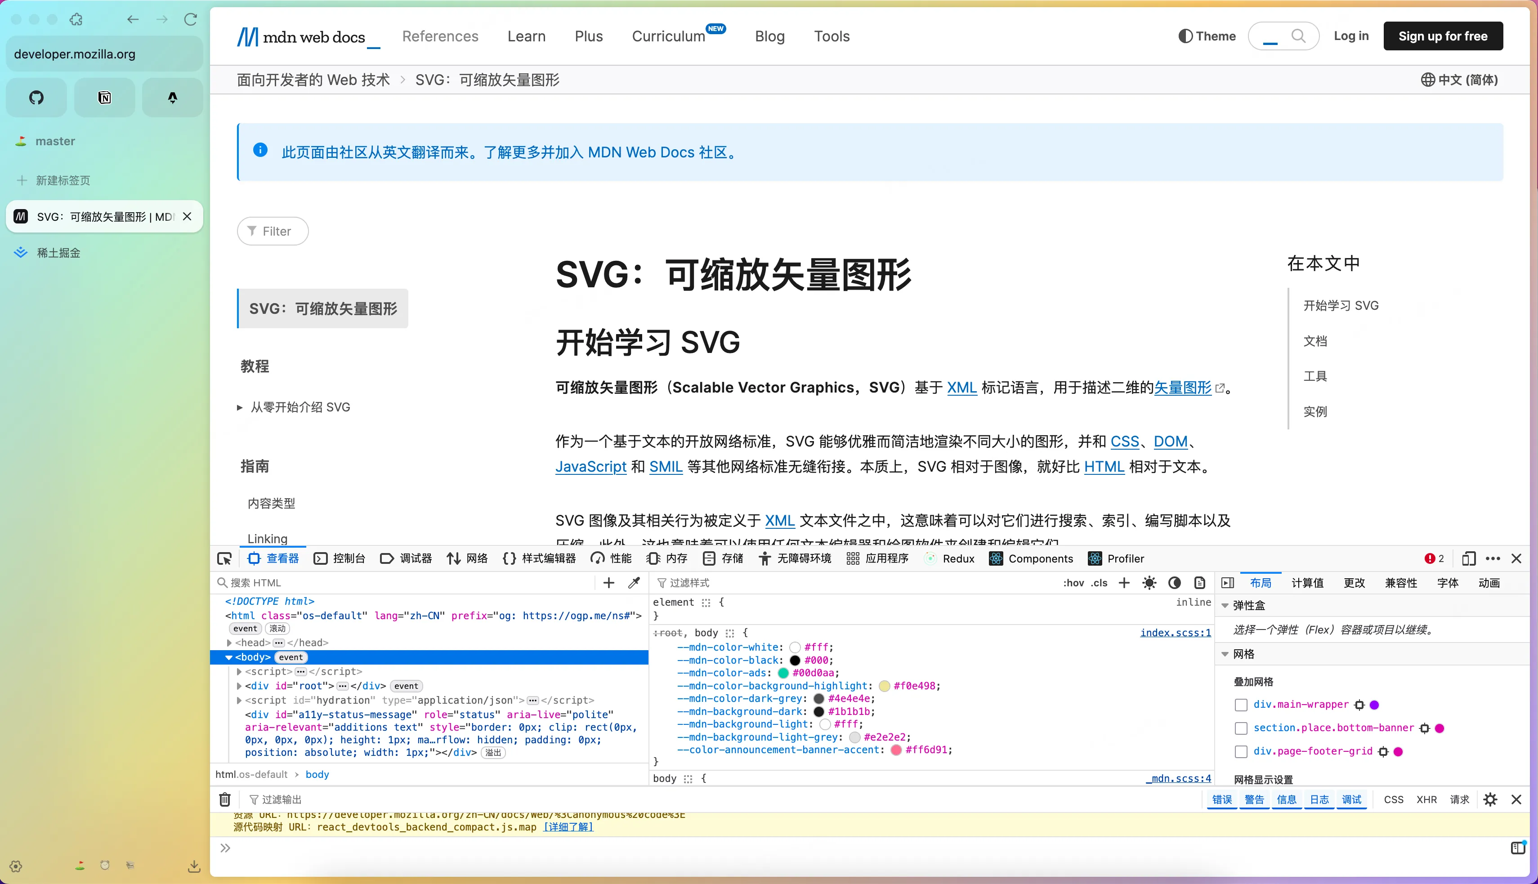
Task: Enable grid overlay for div.main-wrapper
Action: (x=1241, y=705)
